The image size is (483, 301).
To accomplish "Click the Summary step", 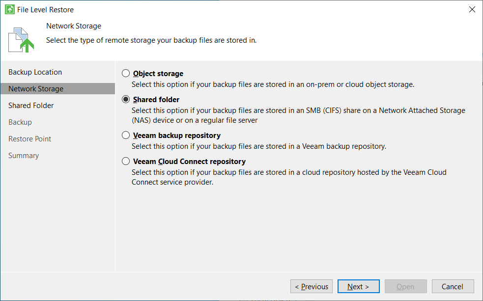I will [x=24, y=156].
